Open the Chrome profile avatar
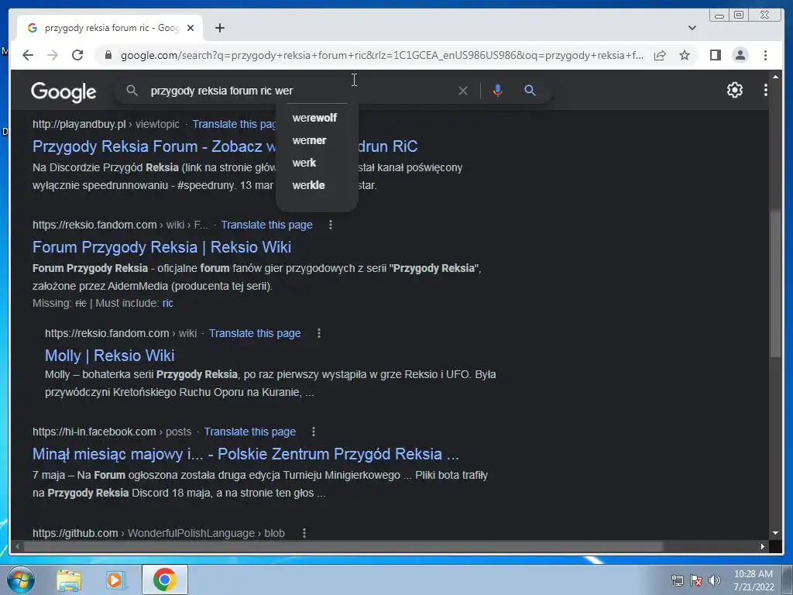 [x=740, y=55]
